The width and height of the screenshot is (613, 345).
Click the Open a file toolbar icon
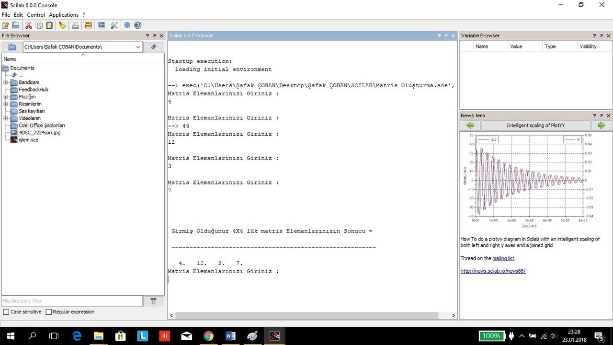(16, 25)
